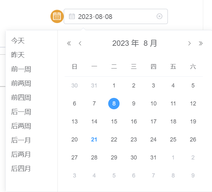Viewport: 212px width, 192px height.
Task: Select today's date, the 21st
Action: pos(94,140)
